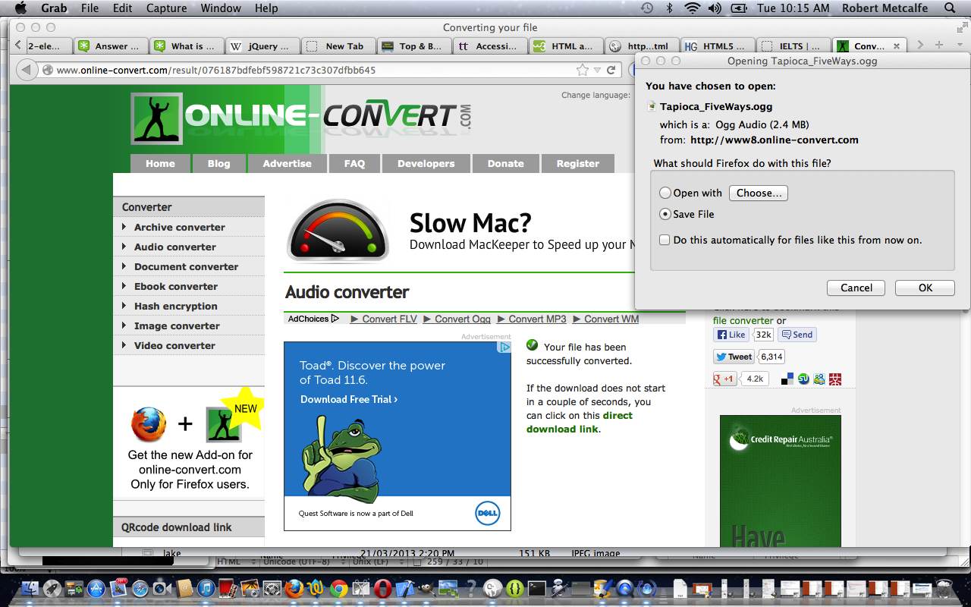Expand the Archive converter section
The height and width of the screenshot is (607, 971).
tap(124, 227)
